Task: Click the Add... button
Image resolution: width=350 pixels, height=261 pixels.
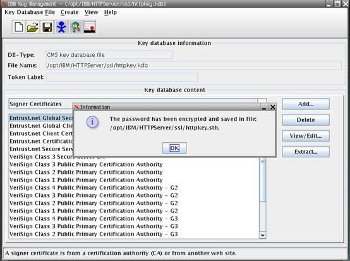Action: coord(306,104)
